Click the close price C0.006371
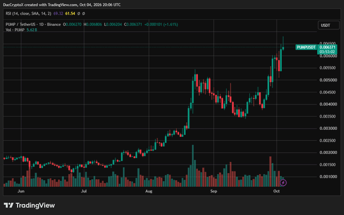Screen dimensions: 344x215 (133, 24)
